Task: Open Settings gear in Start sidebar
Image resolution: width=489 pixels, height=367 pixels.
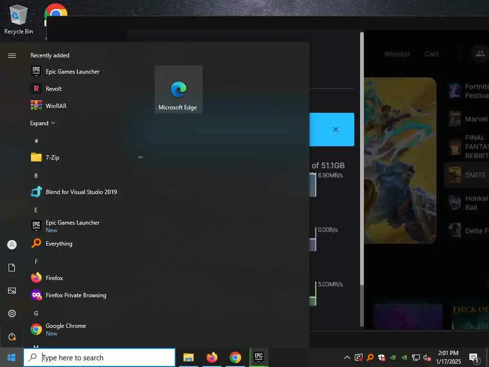Action: point(12,313)
